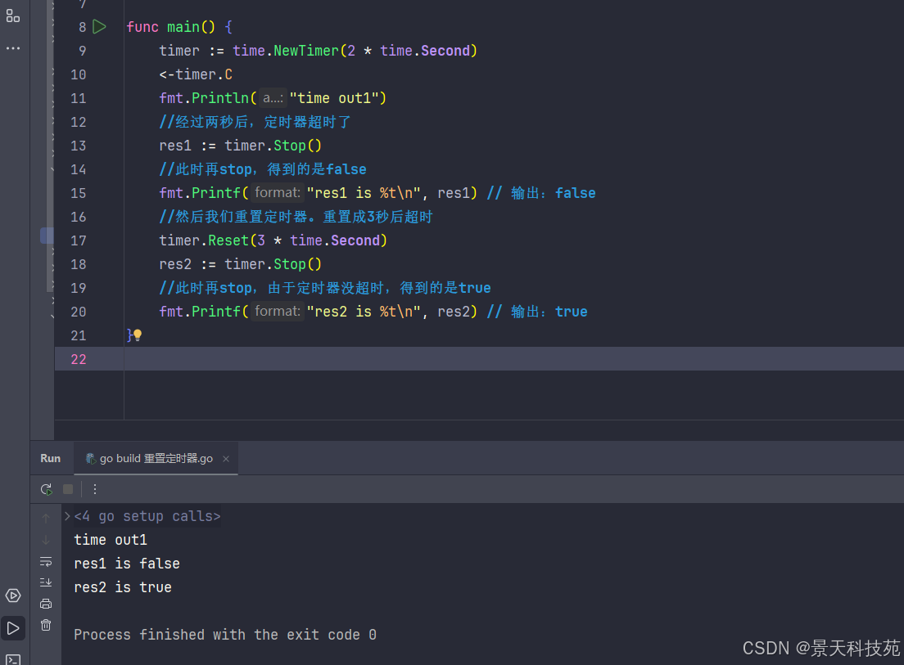
Task: Click the green run gutter icon beside main
Action: coord(99,27)
